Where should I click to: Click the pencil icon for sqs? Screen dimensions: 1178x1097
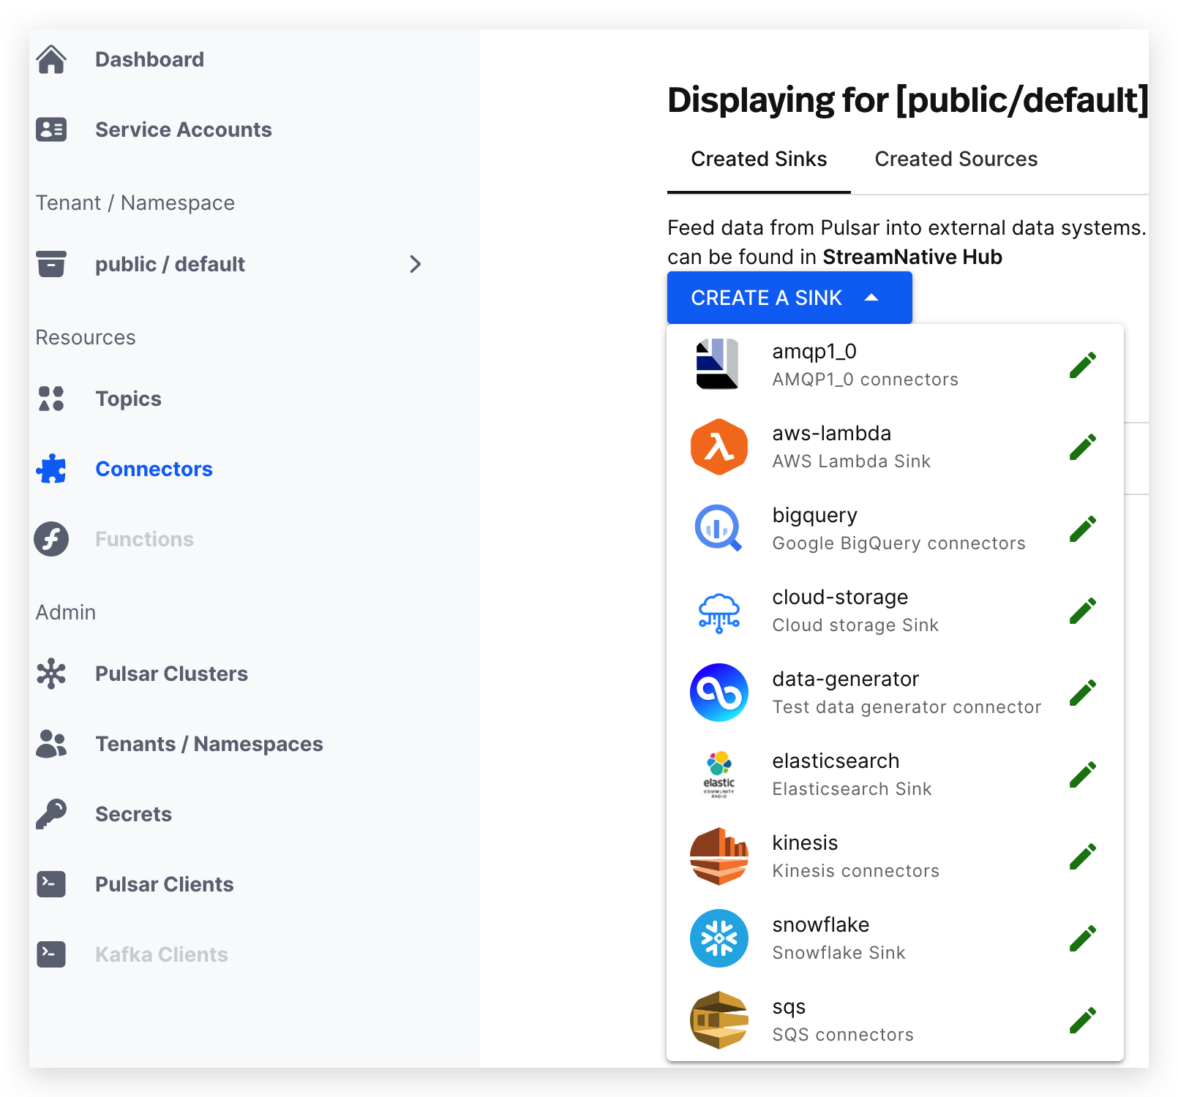coord(1083,1020)
